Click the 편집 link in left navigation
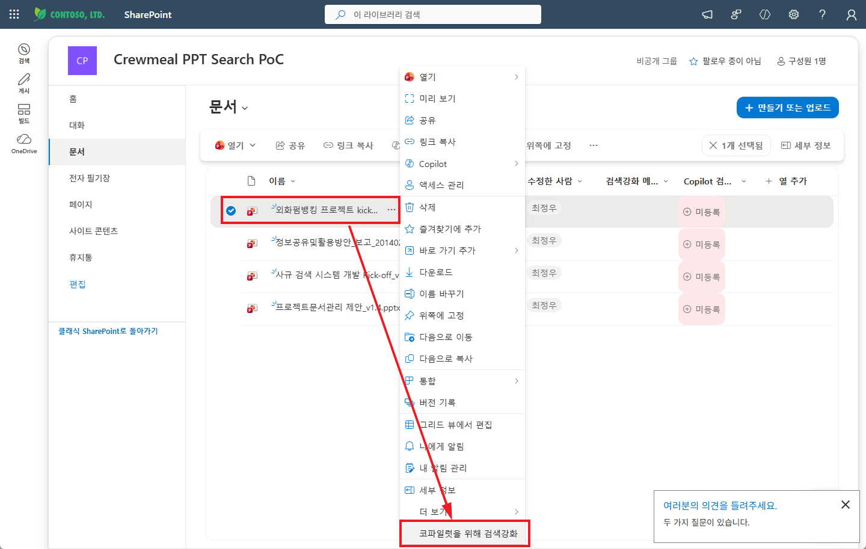The image size is (866, 549). point(78,284)
